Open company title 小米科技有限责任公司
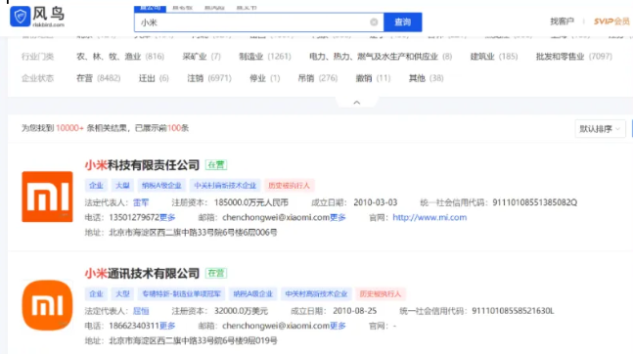This screenshot has height=354, width=633. [142, 165]
